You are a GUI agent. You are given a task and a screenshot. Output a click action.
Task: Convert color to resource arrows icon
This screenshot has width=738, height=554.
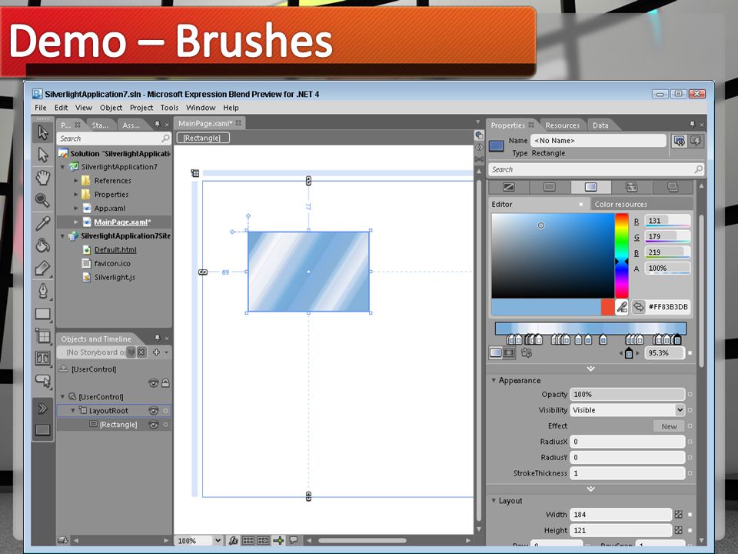pos(638,307)
